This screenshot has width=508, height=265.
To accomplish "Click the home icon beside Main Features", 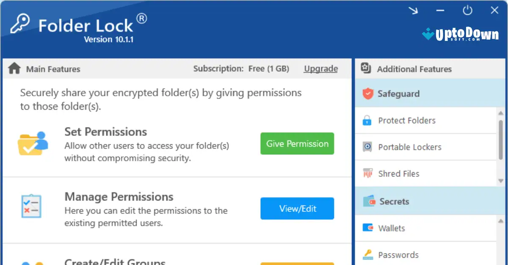I will tap(14, 68).
